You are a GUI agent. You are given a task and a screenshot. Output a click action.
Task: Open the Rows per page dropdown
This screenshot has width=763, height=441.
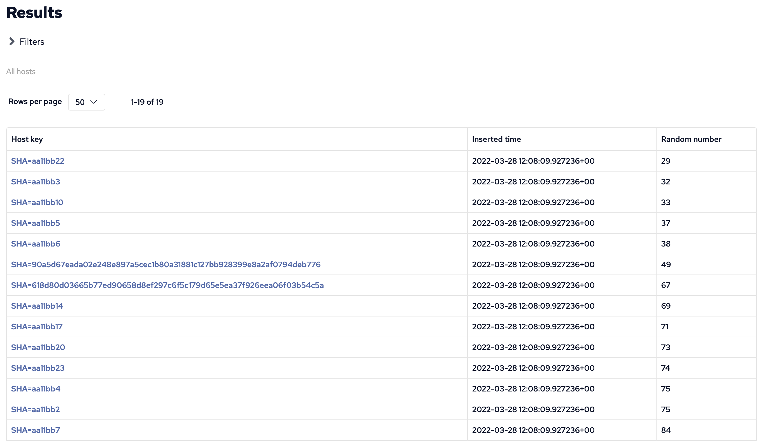tap(87, 102)
